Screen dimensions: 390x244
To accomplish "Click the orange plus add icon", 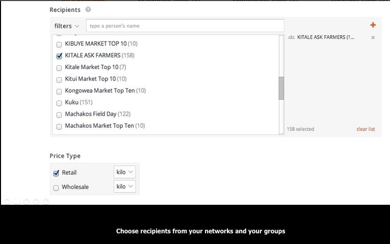I will (x=373, y=25).
